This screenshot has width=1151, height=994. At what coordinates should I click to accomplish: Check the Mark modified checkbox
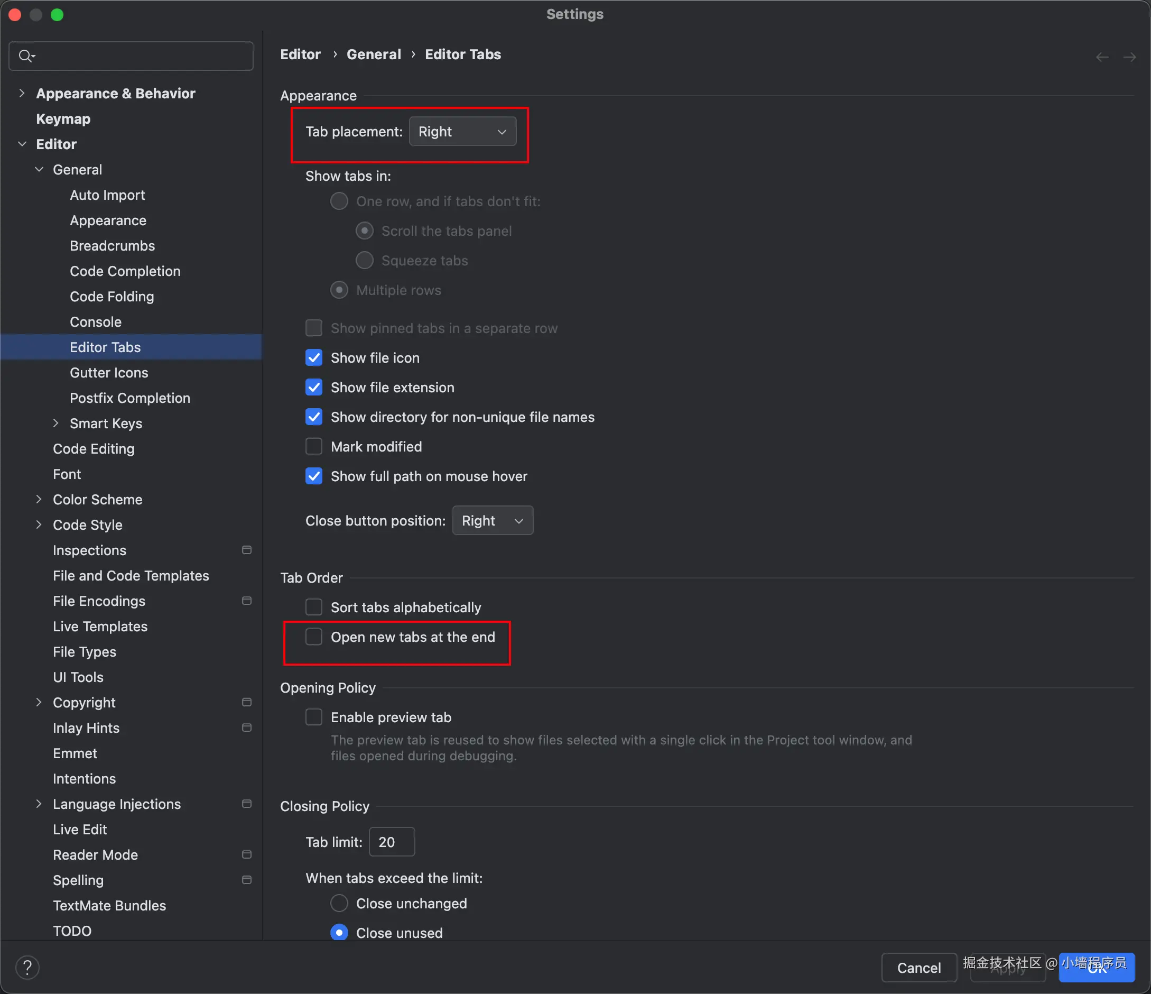314,447
